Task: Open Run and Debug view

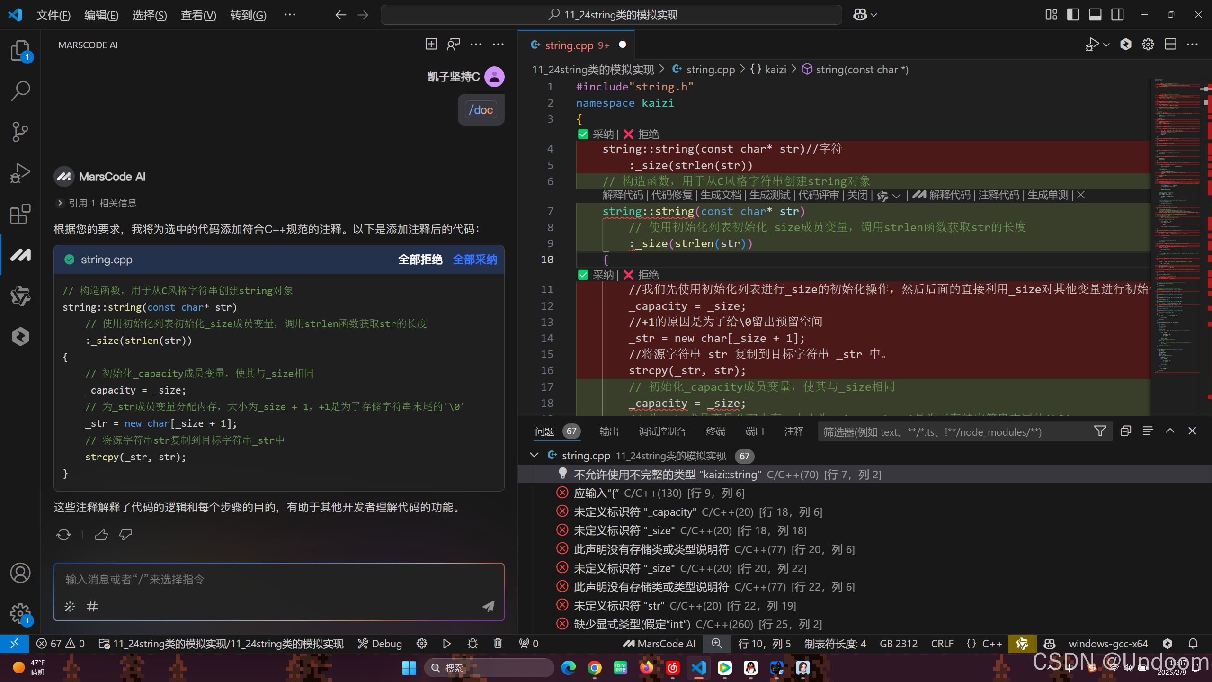Action: coord(20,173)
